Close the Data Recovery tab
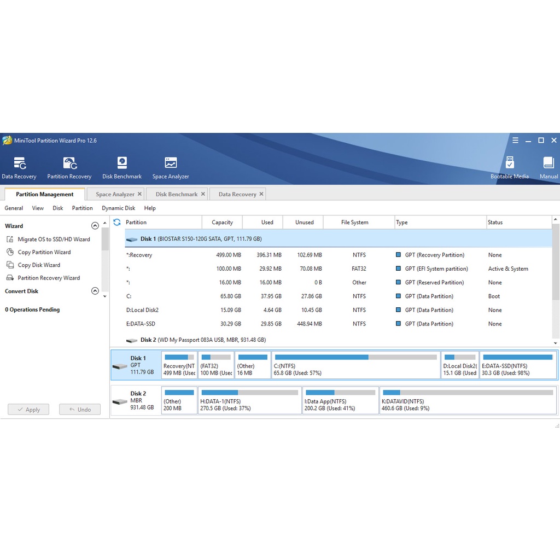The height and width of the screenshot is (560, 560). click(261, 194)
